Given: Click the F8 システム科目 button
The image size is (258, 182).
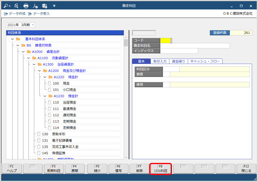Looking at the screenshot, I should pyautogui.click(x=161, y=169).
